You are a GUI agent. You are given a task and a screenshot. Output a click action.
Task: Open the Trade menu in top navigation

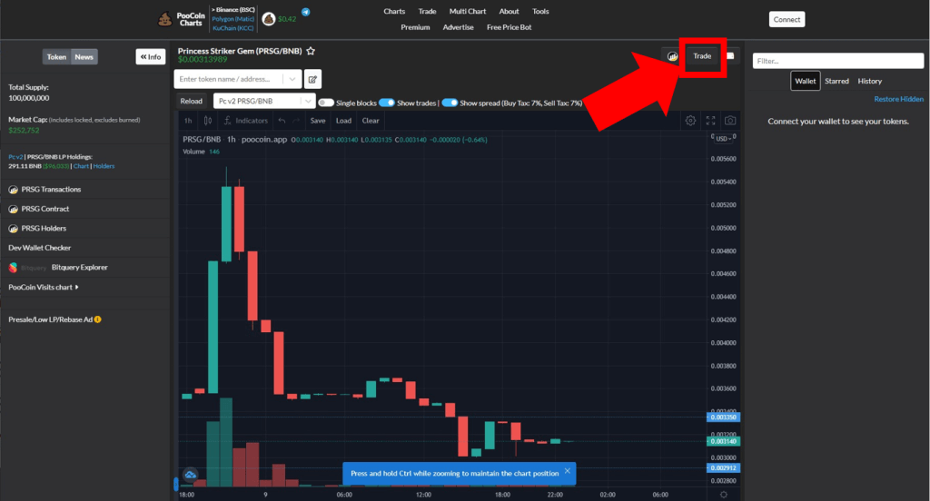pos(427,11)
